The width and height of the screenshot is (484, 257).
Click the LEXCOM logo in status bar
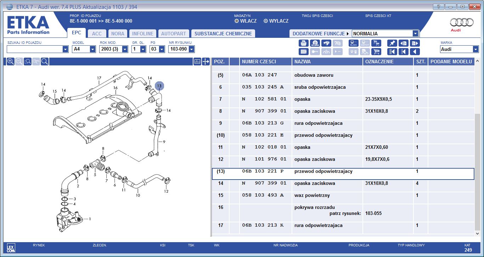point(11,247)
